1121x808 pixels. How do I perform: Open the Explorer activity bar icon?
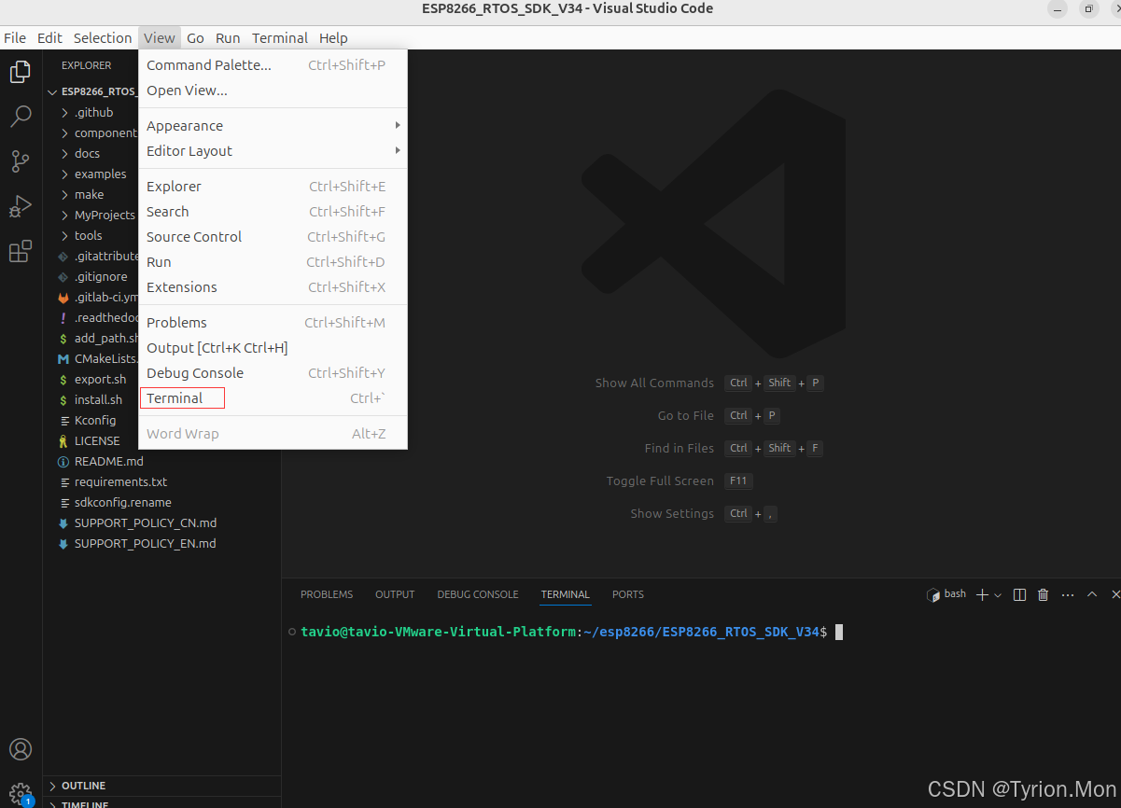21,72
